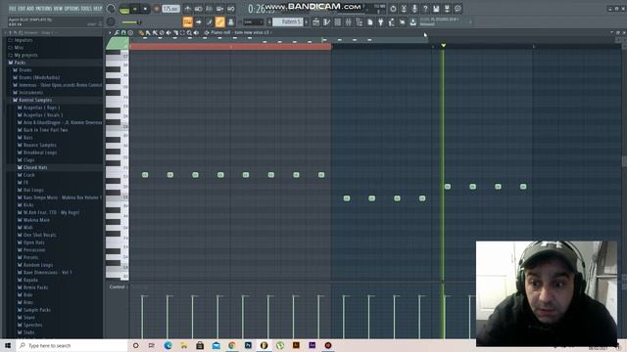
Task: Click the tempo field showing 175
Action: [x=170, y=9]
